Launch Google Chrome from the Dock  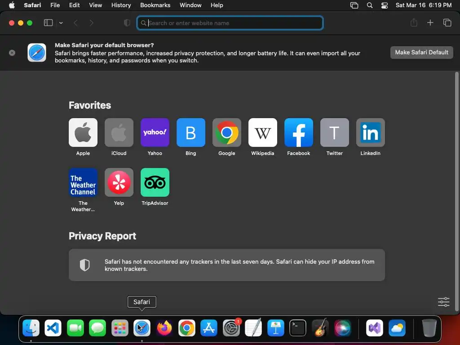click(186, 327)
